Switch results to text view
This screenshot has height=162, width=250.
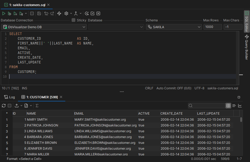(234, 106)
